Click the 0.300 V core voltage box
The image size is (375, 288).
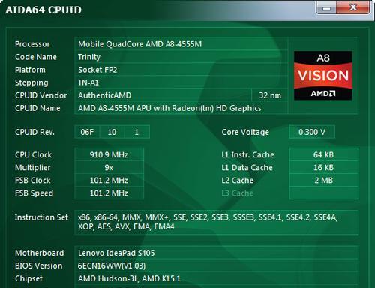[312, 132]
